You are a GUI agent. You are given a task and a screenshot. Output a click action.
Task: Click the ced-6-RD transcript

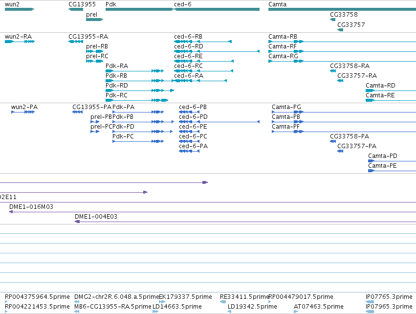[217, 51]
